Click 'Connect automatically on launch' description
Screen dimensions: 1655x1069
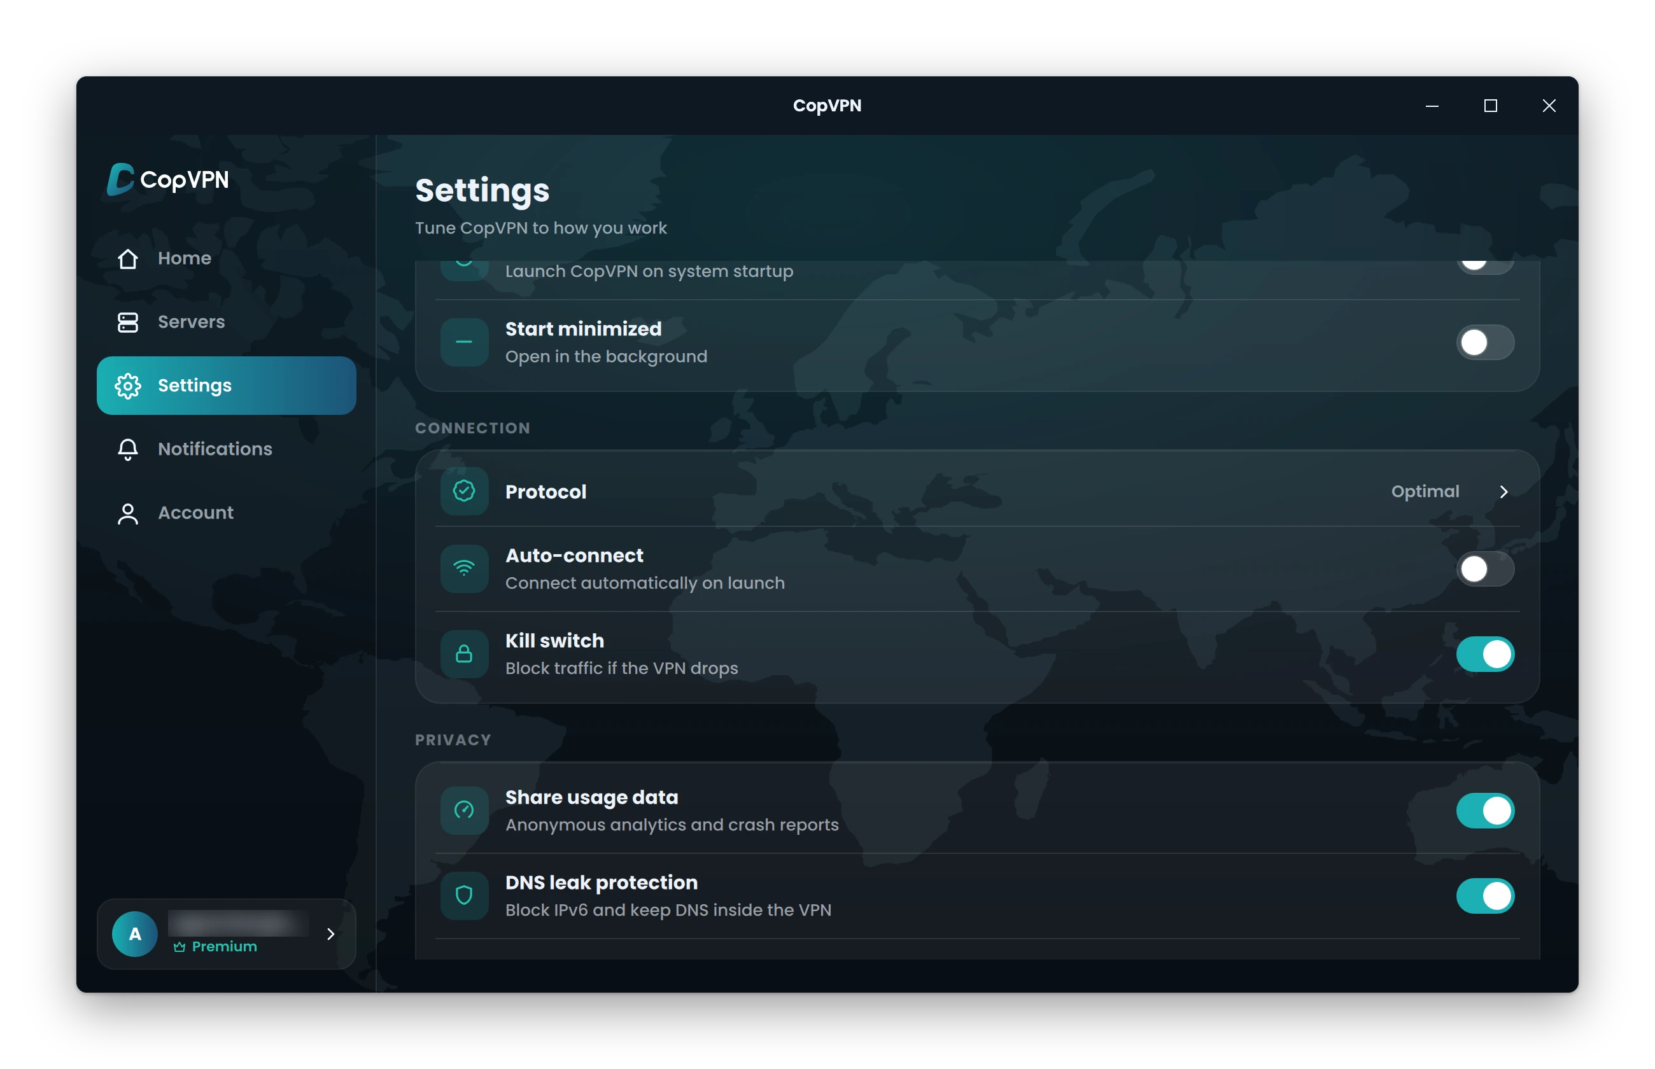click(645, 583)
